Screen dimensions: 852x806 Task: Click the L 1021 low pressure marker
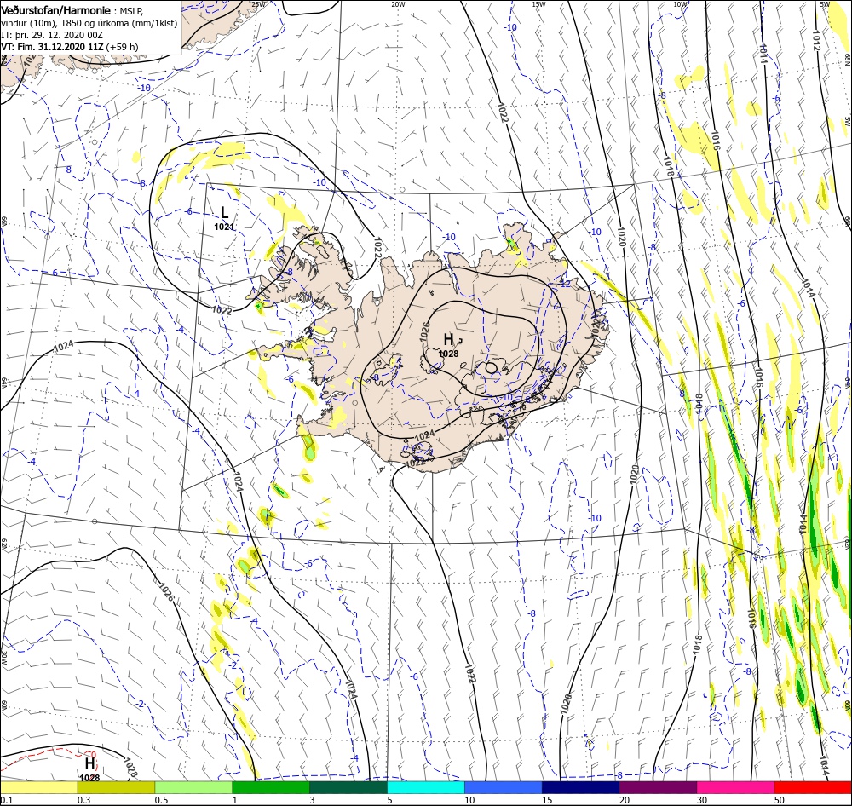224,217
